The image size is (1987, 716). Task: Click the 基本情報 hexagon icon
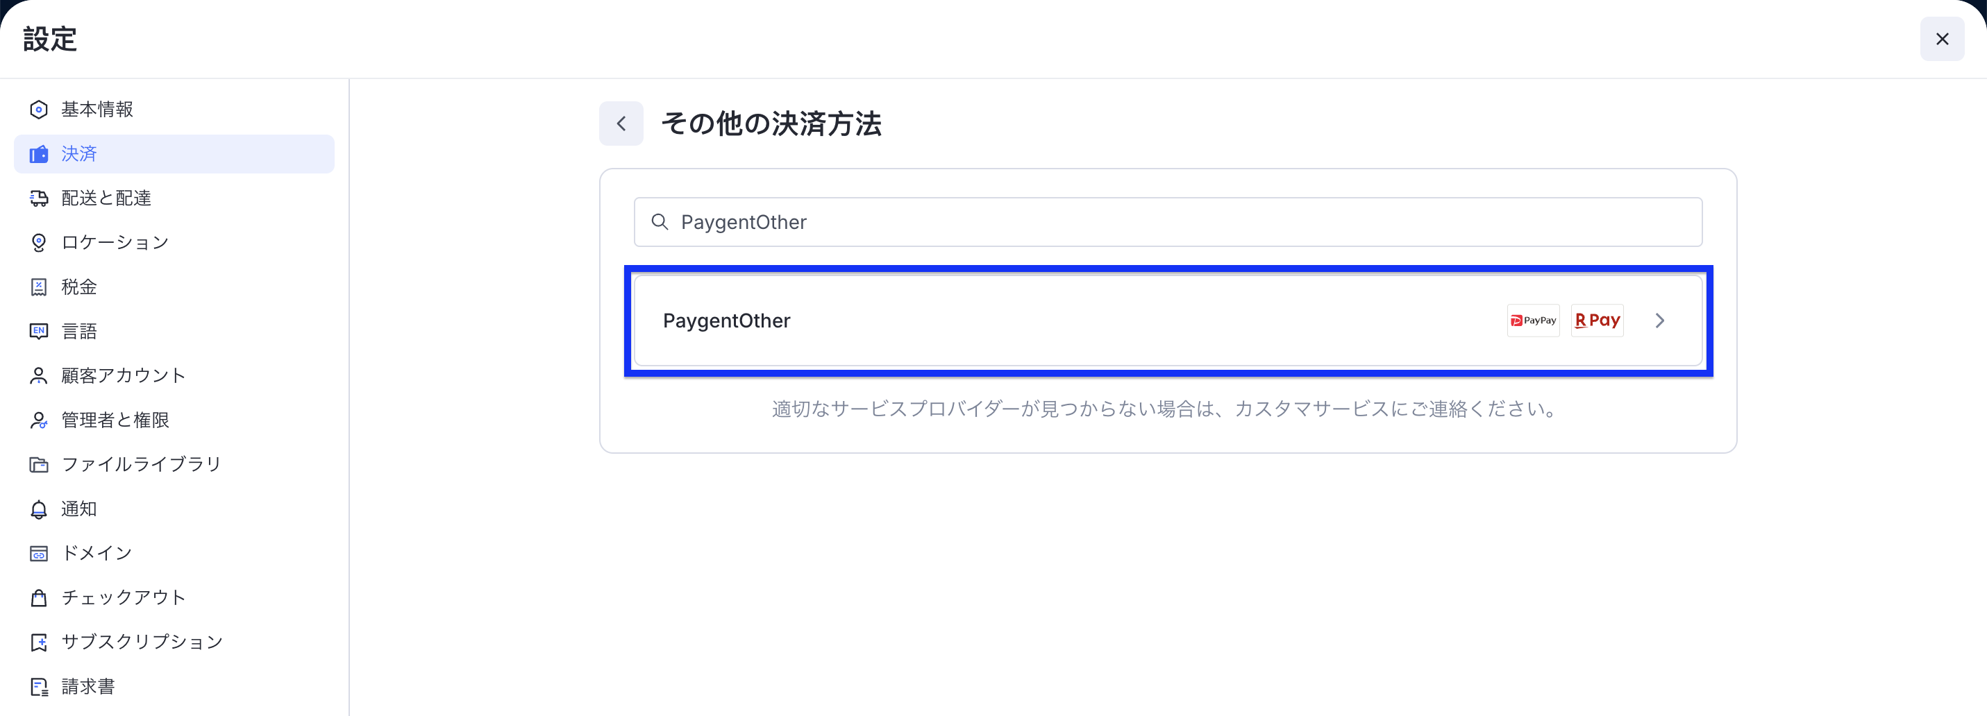[x=39, y=110]
